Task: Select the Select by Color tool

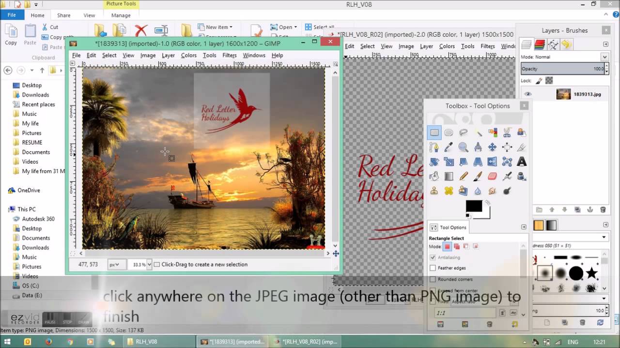Action: click(493, 132)
